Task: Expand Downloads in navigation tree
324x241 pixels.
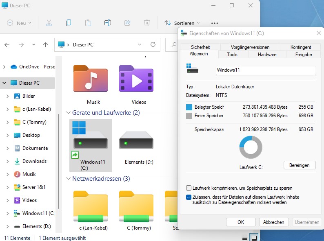Action: click(x=7, y=161)
